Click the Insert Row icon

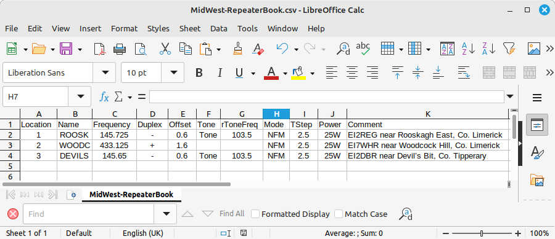388,49
